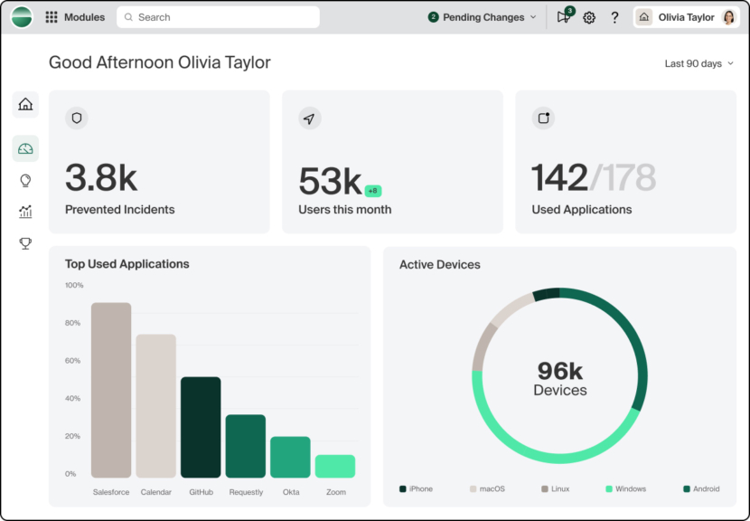Open achievements with the trophy sidebar icon
750x521 pixels.
click(x=25, y=243)
